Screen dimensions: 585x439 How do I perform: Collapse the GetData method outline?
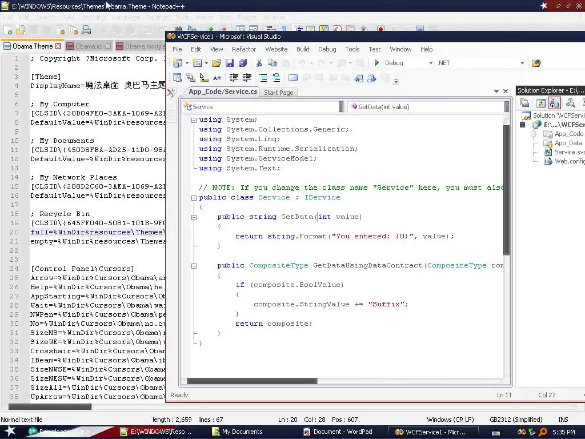point(194,217)
